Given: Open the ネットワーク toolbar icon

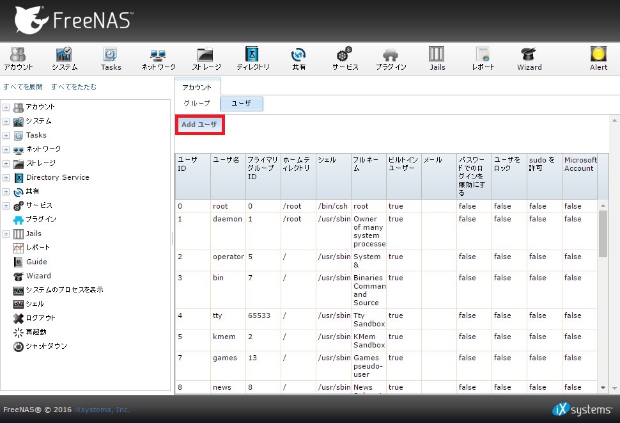Looking at the screenshot, I should coord(158,59).
